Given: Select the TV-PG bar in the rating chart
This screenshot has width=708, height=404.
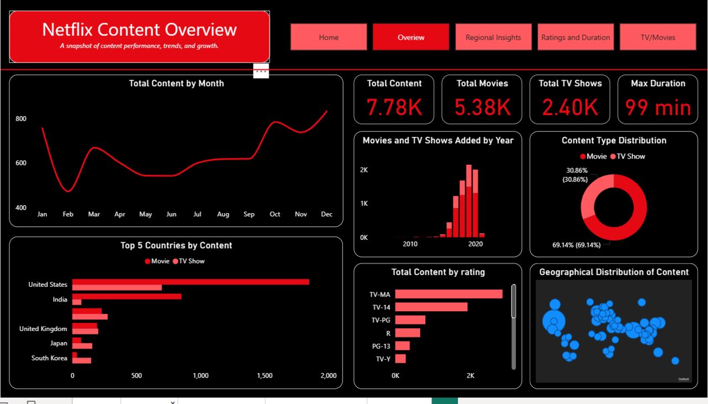Looking at the screenshot, I should tap(410, 320).
